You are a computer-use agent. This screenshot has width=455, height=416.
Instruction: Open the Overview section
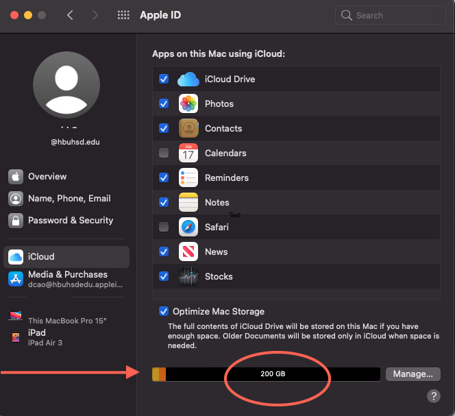pos(66,177)
